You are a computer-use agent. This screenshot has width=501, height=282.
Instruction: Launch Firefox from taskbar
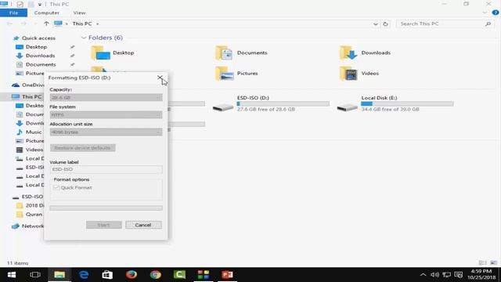click(x=132, y=275)
